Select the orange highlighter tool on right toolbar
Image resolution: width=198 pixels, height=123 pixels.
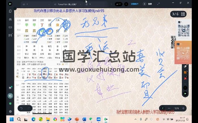point(185,72)
